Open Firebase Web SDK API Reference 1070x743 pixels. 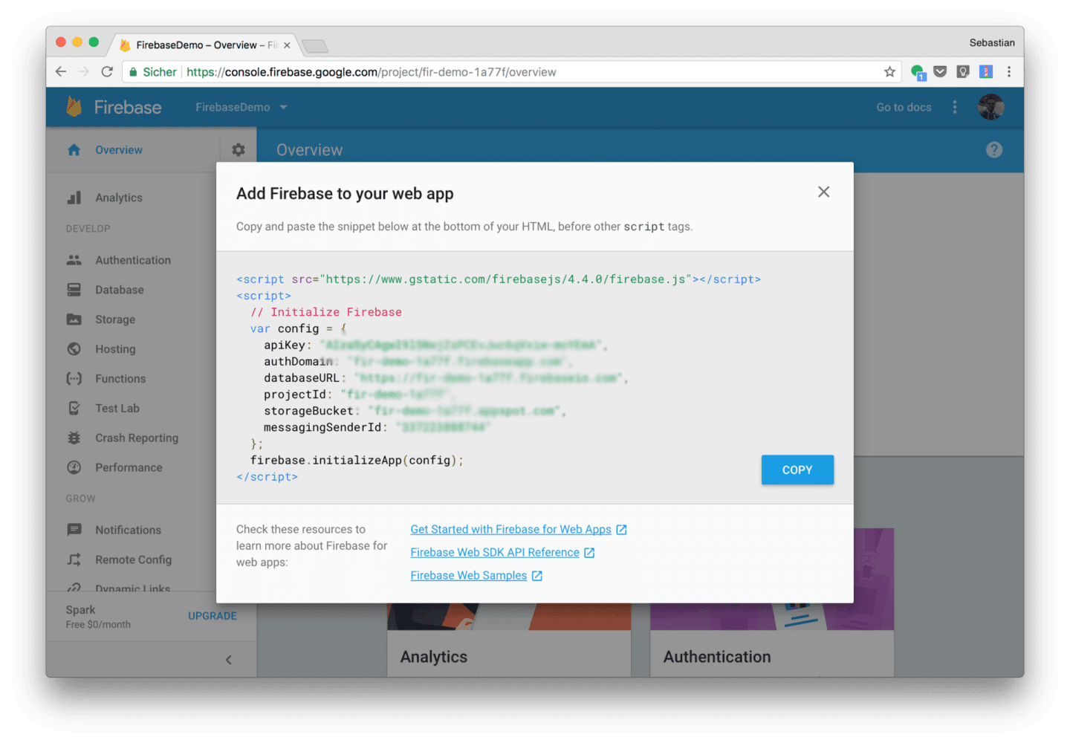(x=495, y=552)
